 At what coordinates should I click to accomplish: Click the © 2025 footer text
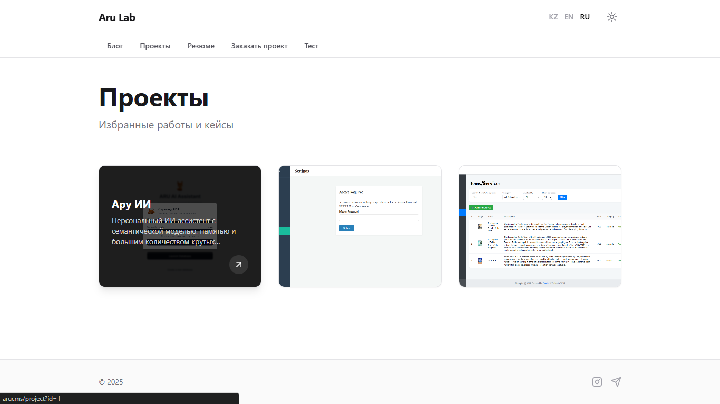(x=111, y=382)
